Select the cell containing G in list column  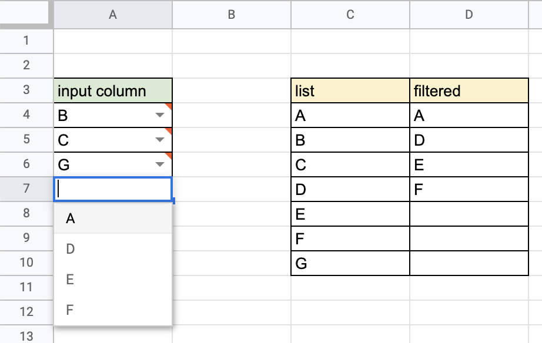pos(350,263)
